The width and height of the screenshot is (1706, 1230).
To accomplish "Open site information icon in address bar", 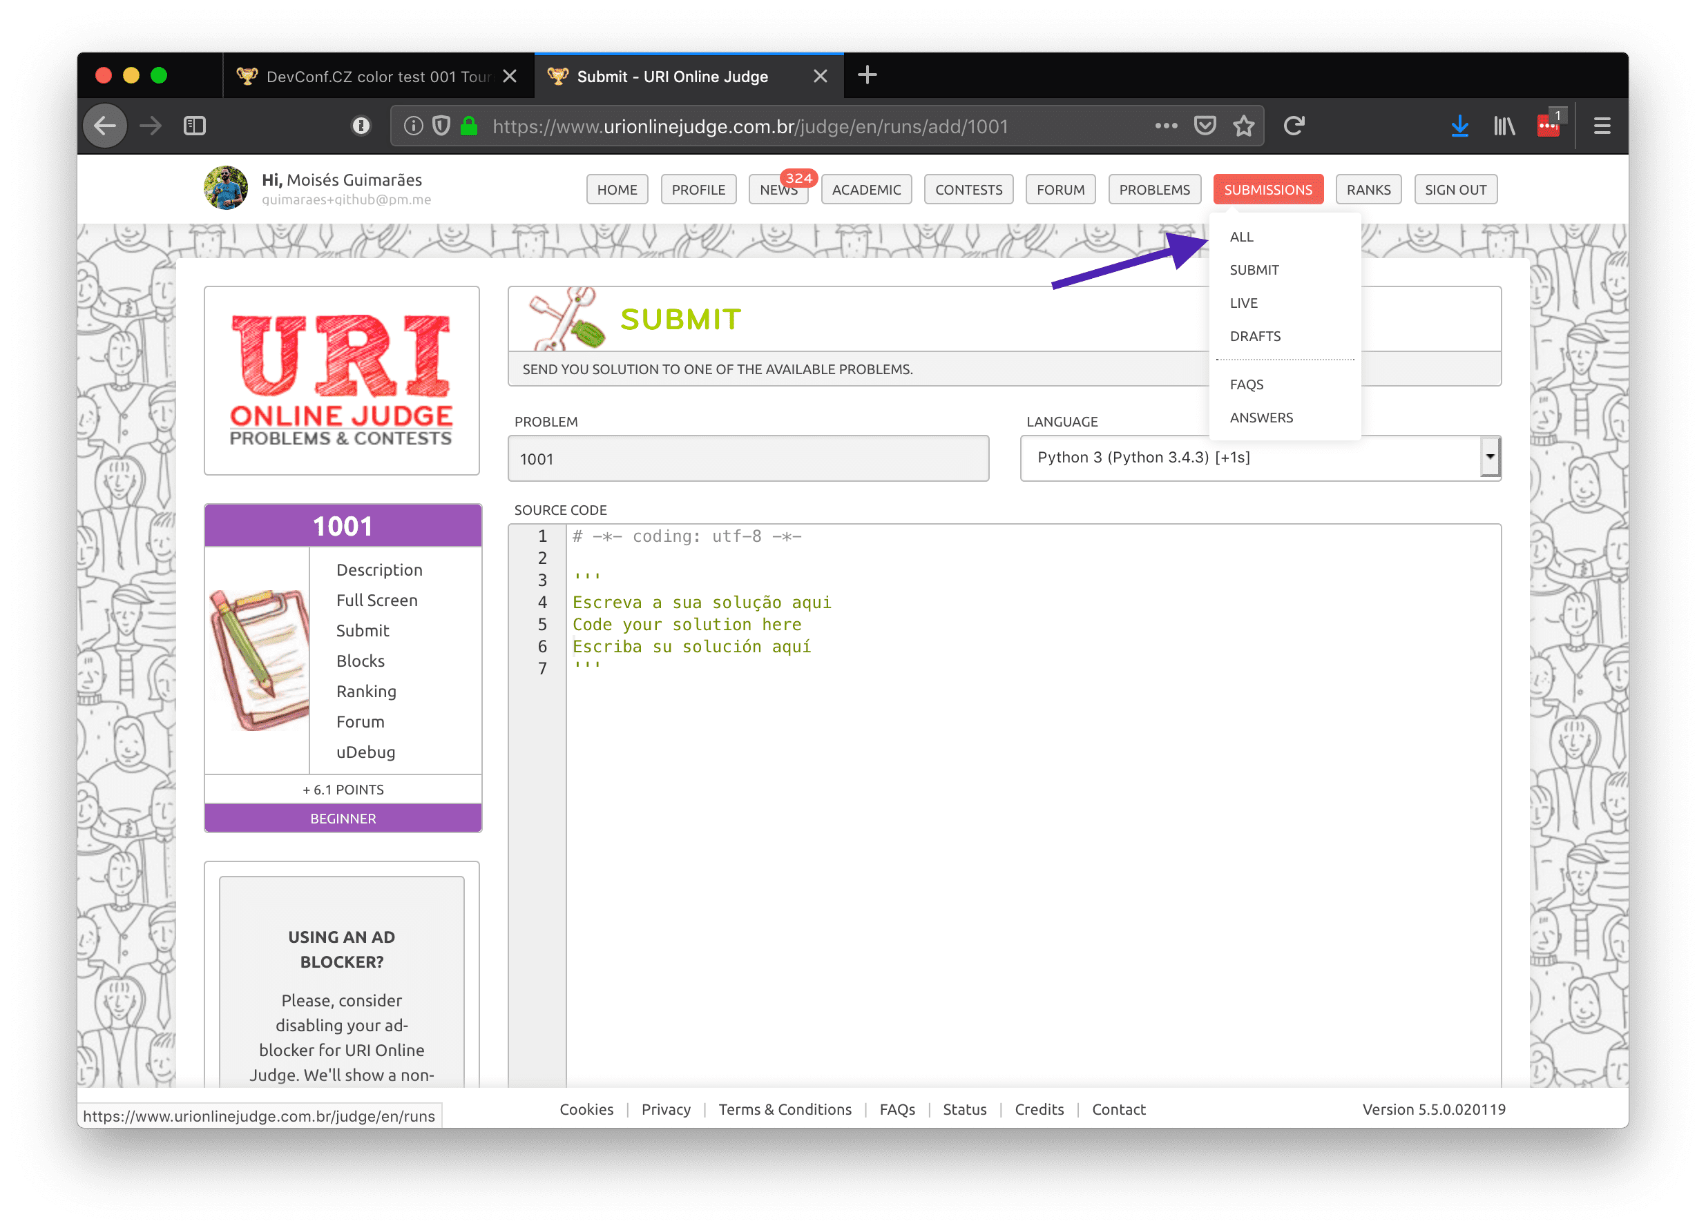I will pyautogui.click(x=413, y=126).
